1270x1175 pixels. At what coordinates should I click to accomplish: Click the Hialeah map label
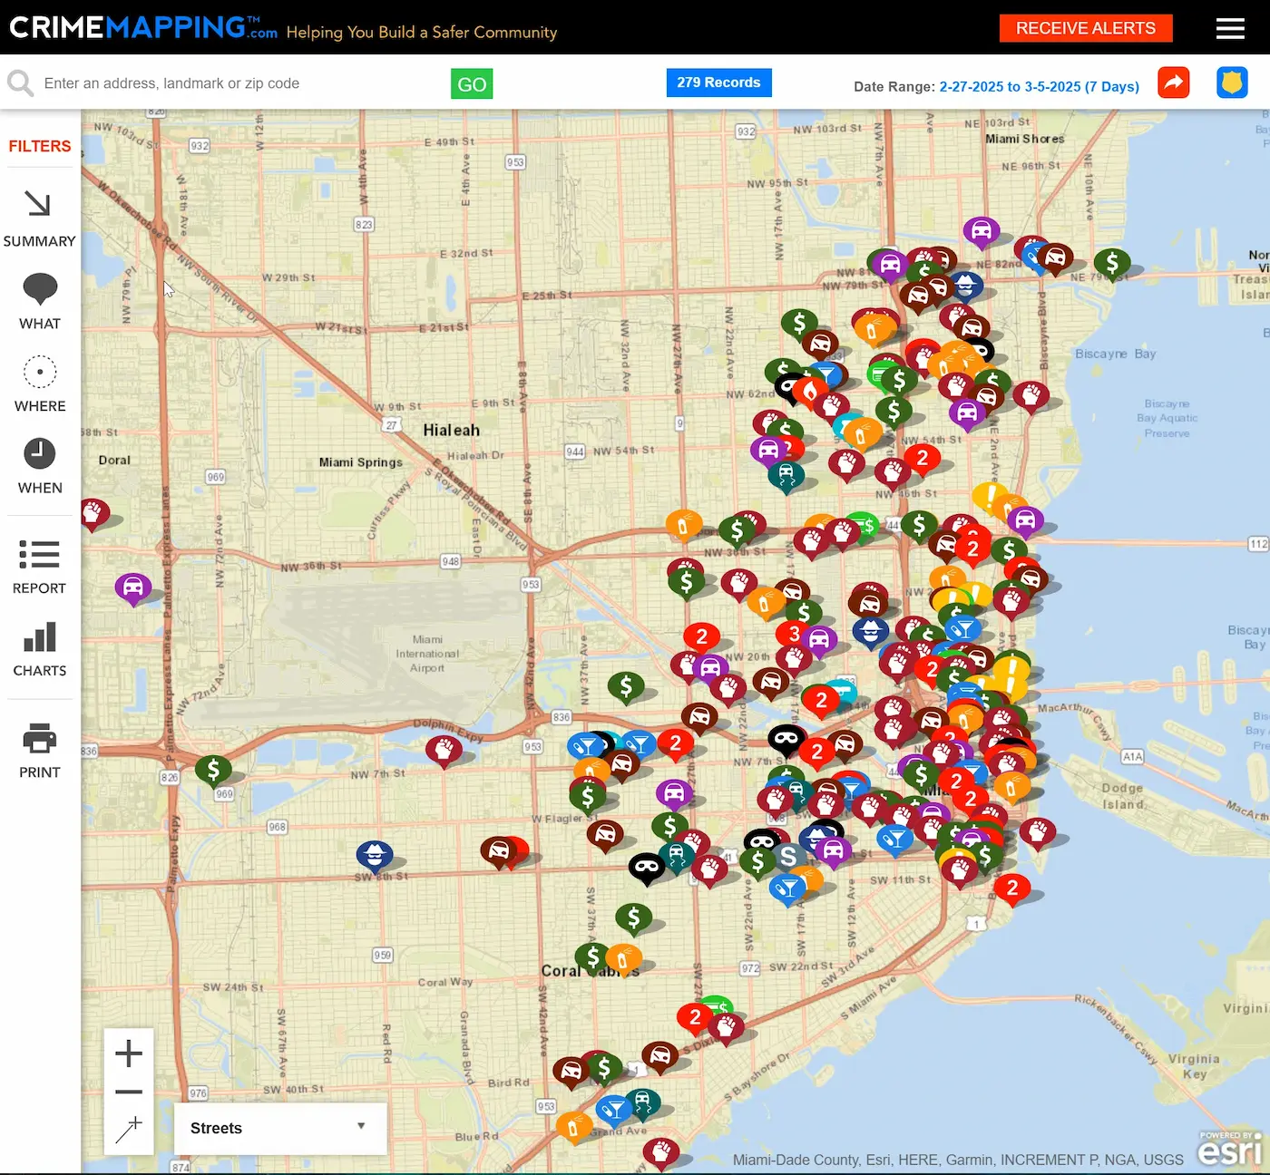pyautogui.click(x=452, y=431)
